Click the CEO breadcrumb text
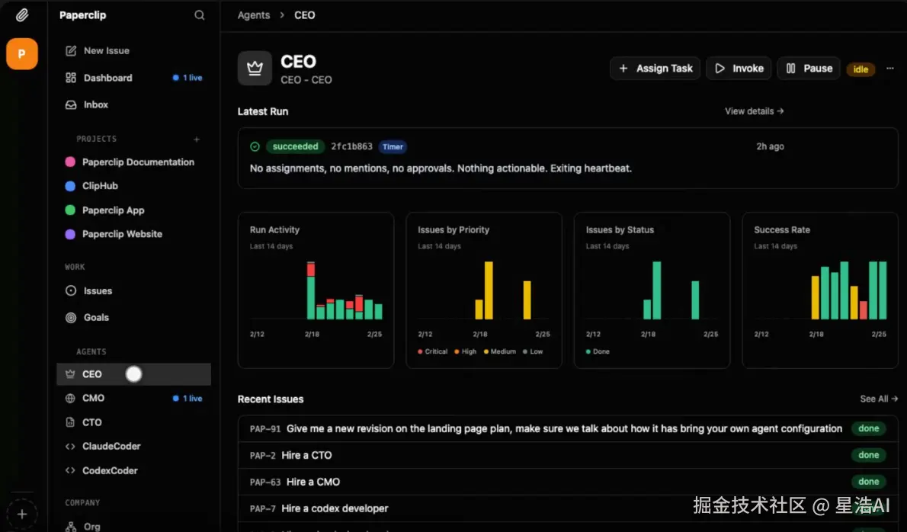The height and width of the screenshot is (532, 907). tap(304, 15)
